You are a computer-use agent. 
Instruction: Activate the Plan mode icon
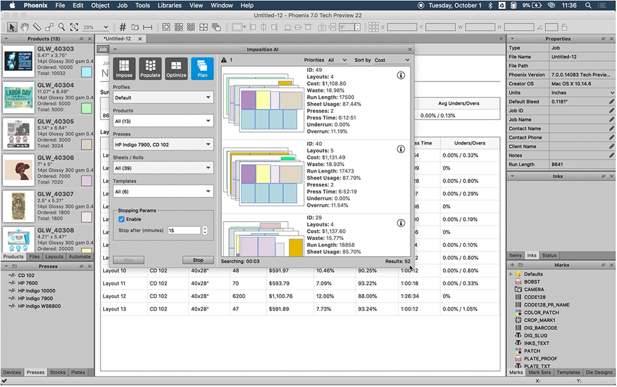[x=202, y=68]
